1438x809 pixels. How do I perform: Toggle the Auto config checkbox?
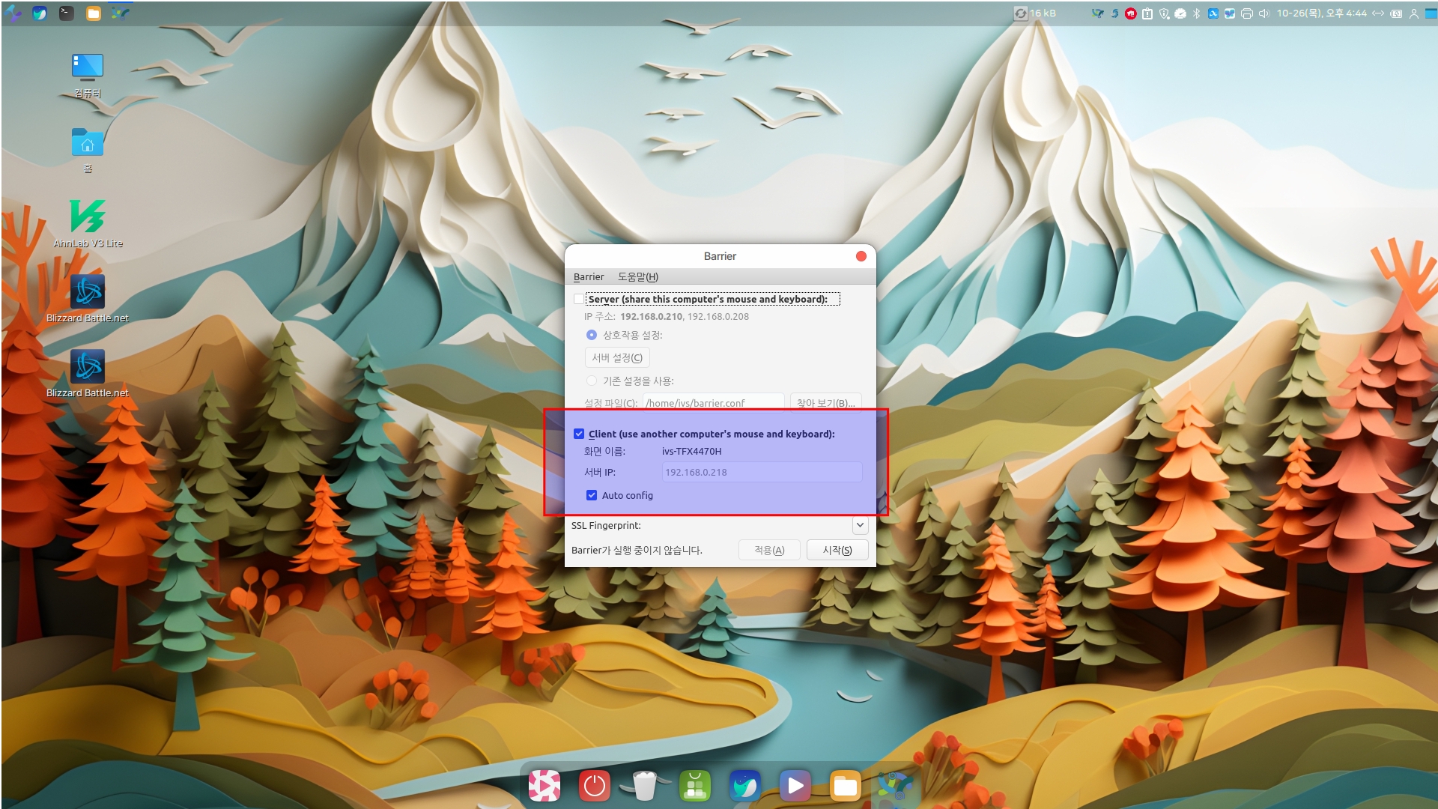pos(592,495)
